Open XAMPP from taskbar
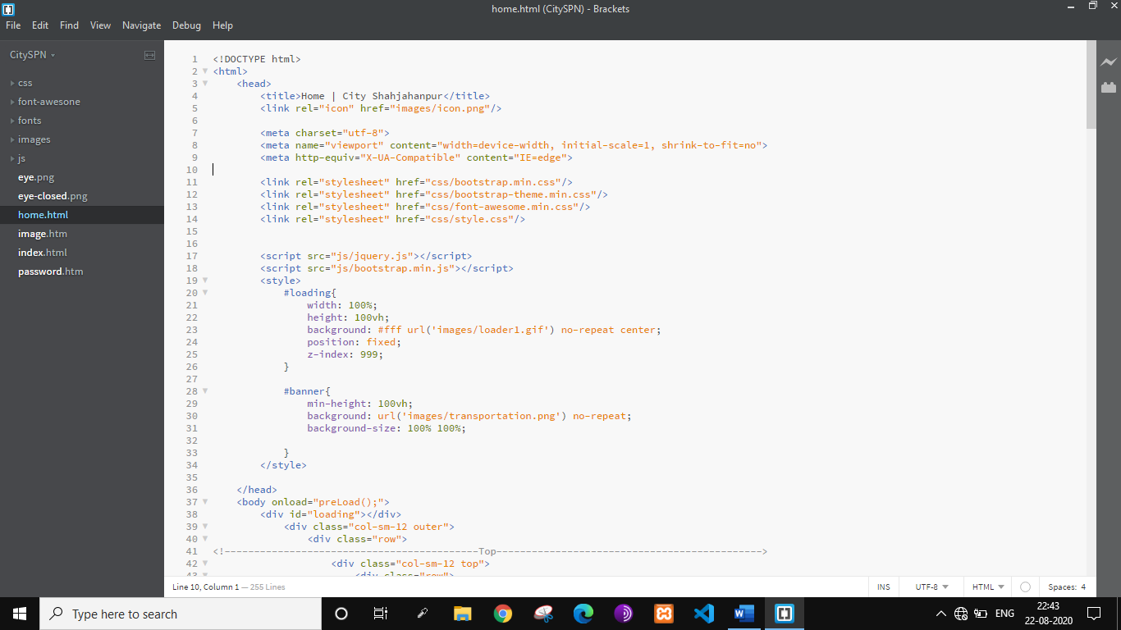 coord(664,614)
